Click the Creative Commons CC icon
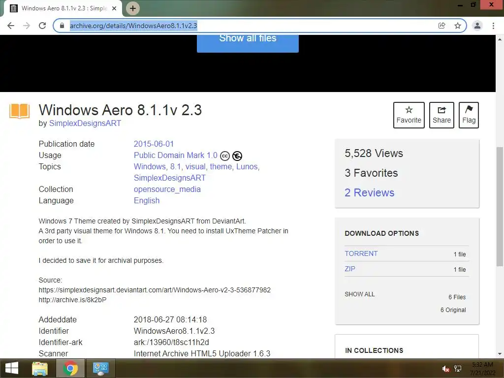This screenshot has width=504, height=378. point(224,156)
